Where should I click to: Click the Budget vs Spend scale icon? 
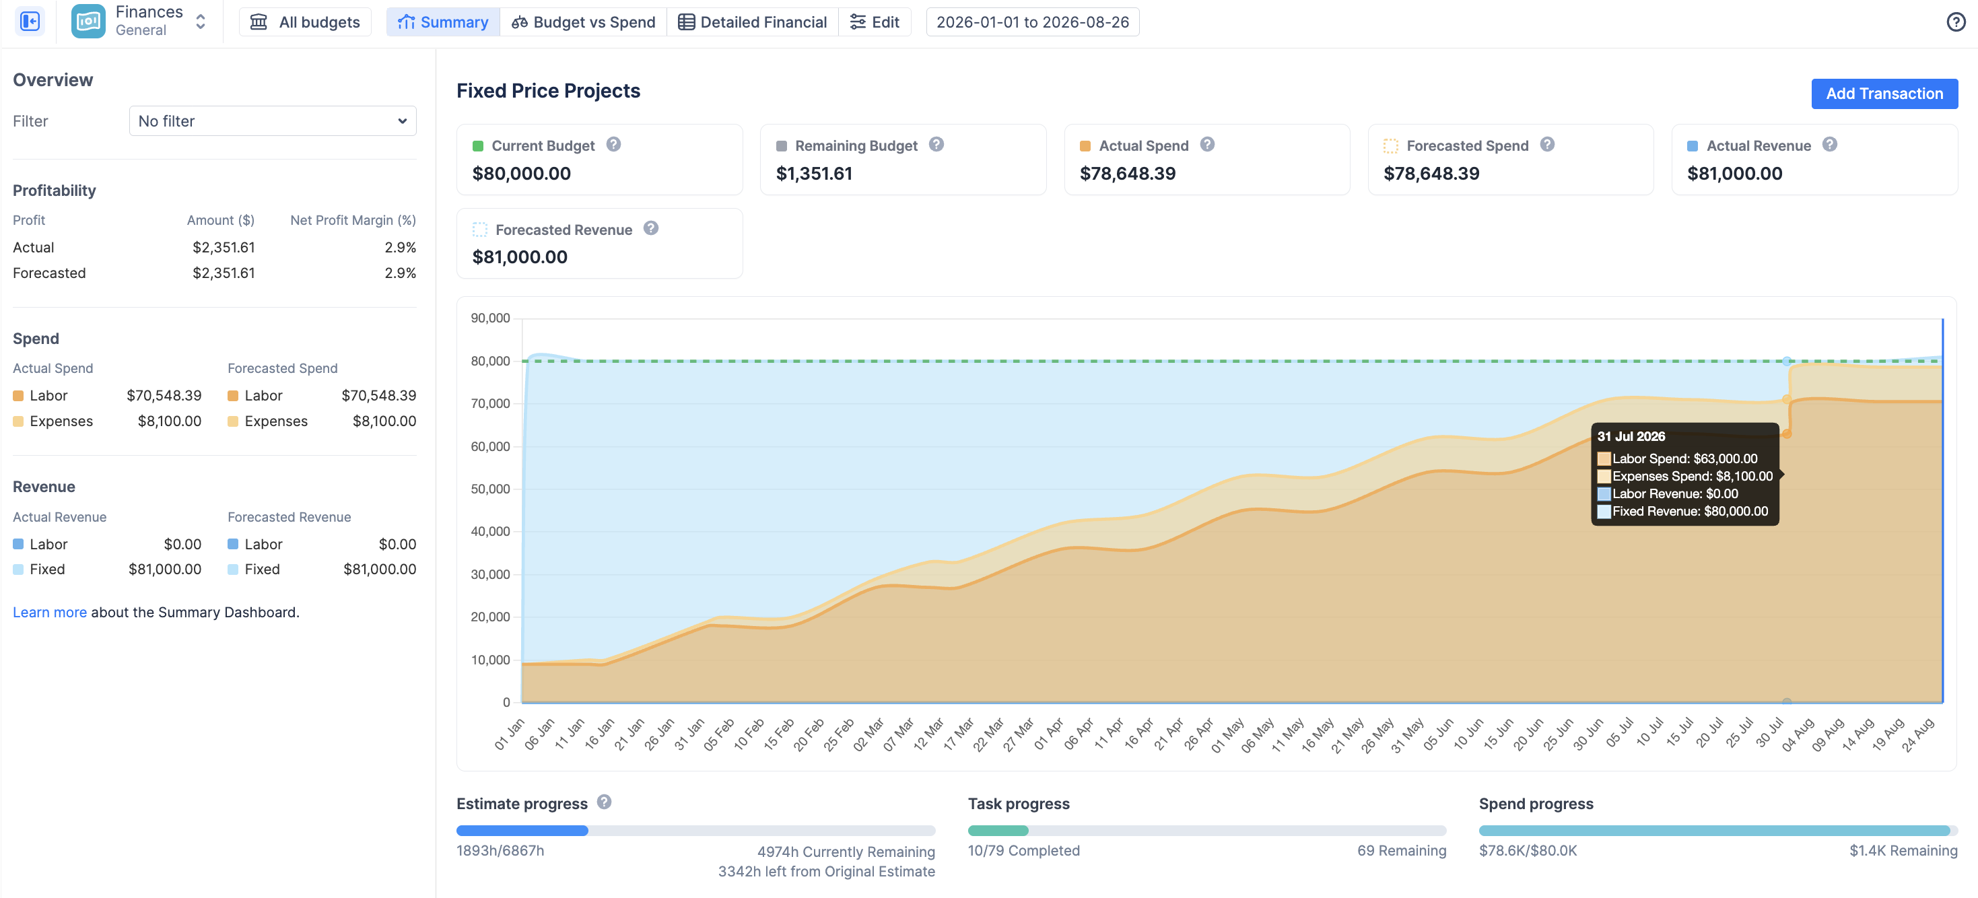coord(520,22)
